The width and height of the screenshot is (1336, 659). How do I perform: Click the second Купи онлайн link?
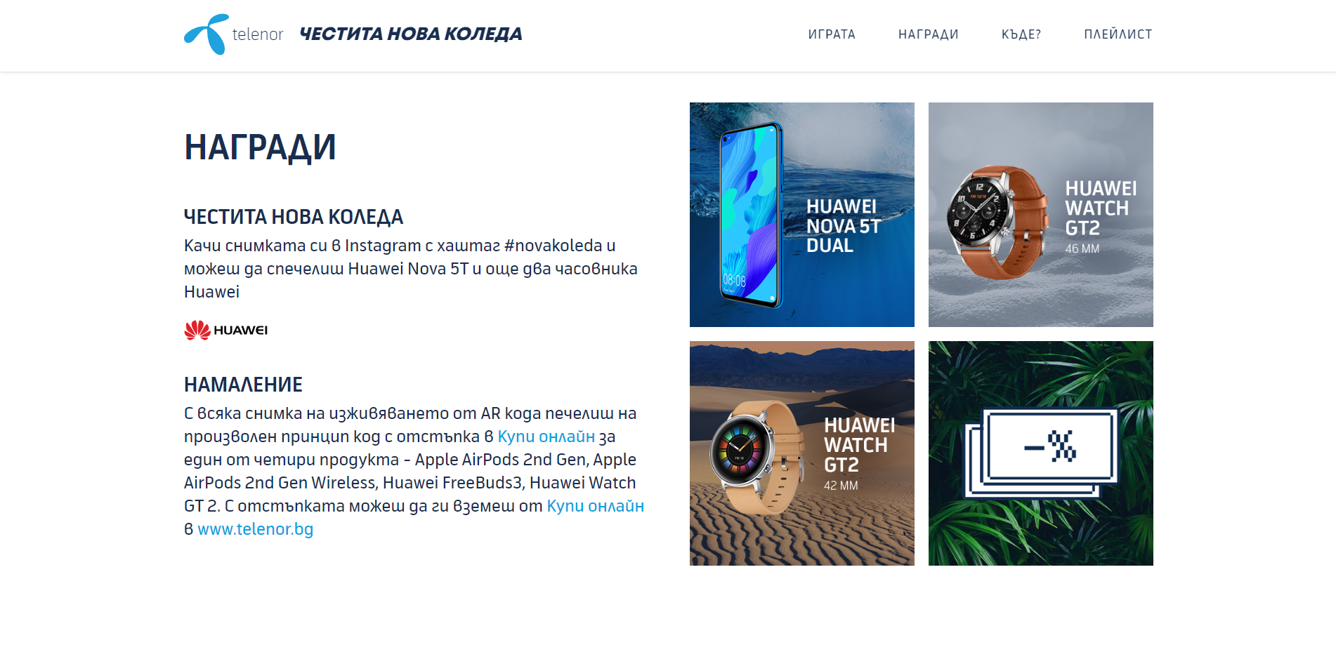(596, 506)
